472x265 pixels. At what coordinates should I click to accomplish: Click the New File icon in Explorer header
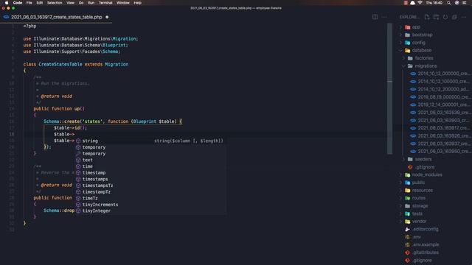tap(427, 17)
